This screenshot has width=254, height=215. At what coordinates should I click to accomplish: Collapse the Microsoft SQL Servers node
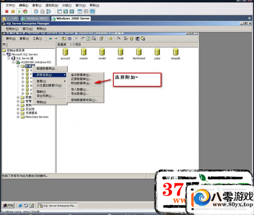click(4, 54)
